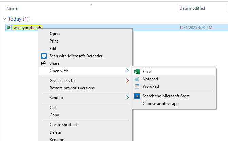Click the washyourhands file Excel icon

pyautogui.click(x=9, y=27)
